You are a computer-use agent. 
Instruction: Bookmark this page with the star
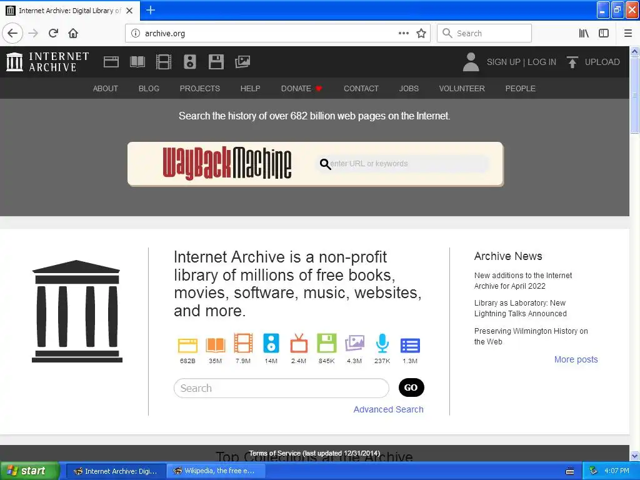coord(421,33)
